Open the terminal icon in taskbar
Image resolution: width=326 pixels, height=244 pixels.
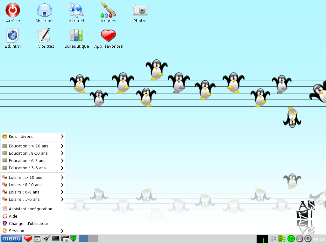point(55,238)
